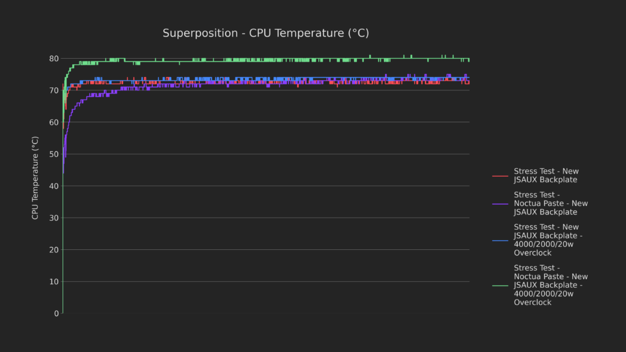Select the 40 y-axis tick label

pyautogui.click(x=54, y=186)
